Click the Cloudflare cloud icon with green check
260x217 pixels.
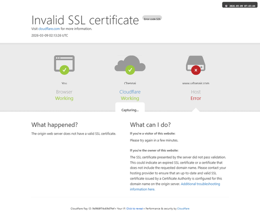coord(130,65)
